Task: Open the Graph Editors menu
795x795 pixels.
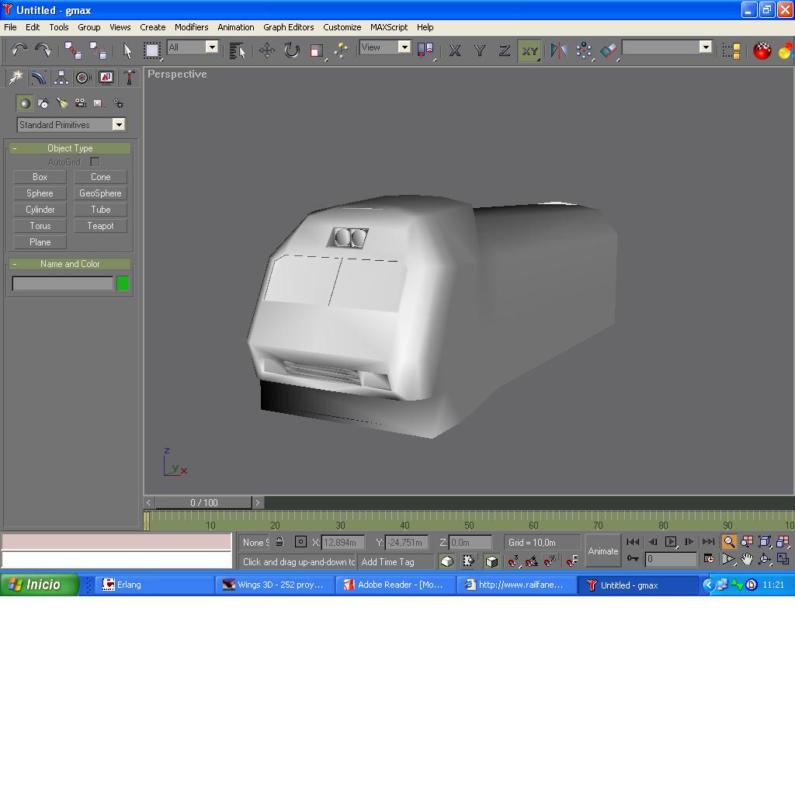Action: pyautogui.click(x=288, y=27)
